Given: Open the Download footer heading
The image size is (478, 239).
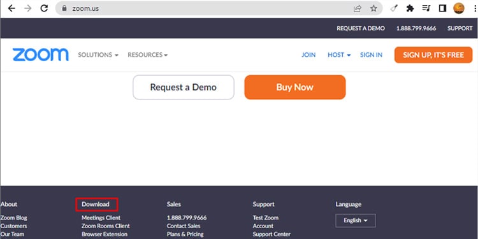Looking at the screenshot, I should (96, 204).
